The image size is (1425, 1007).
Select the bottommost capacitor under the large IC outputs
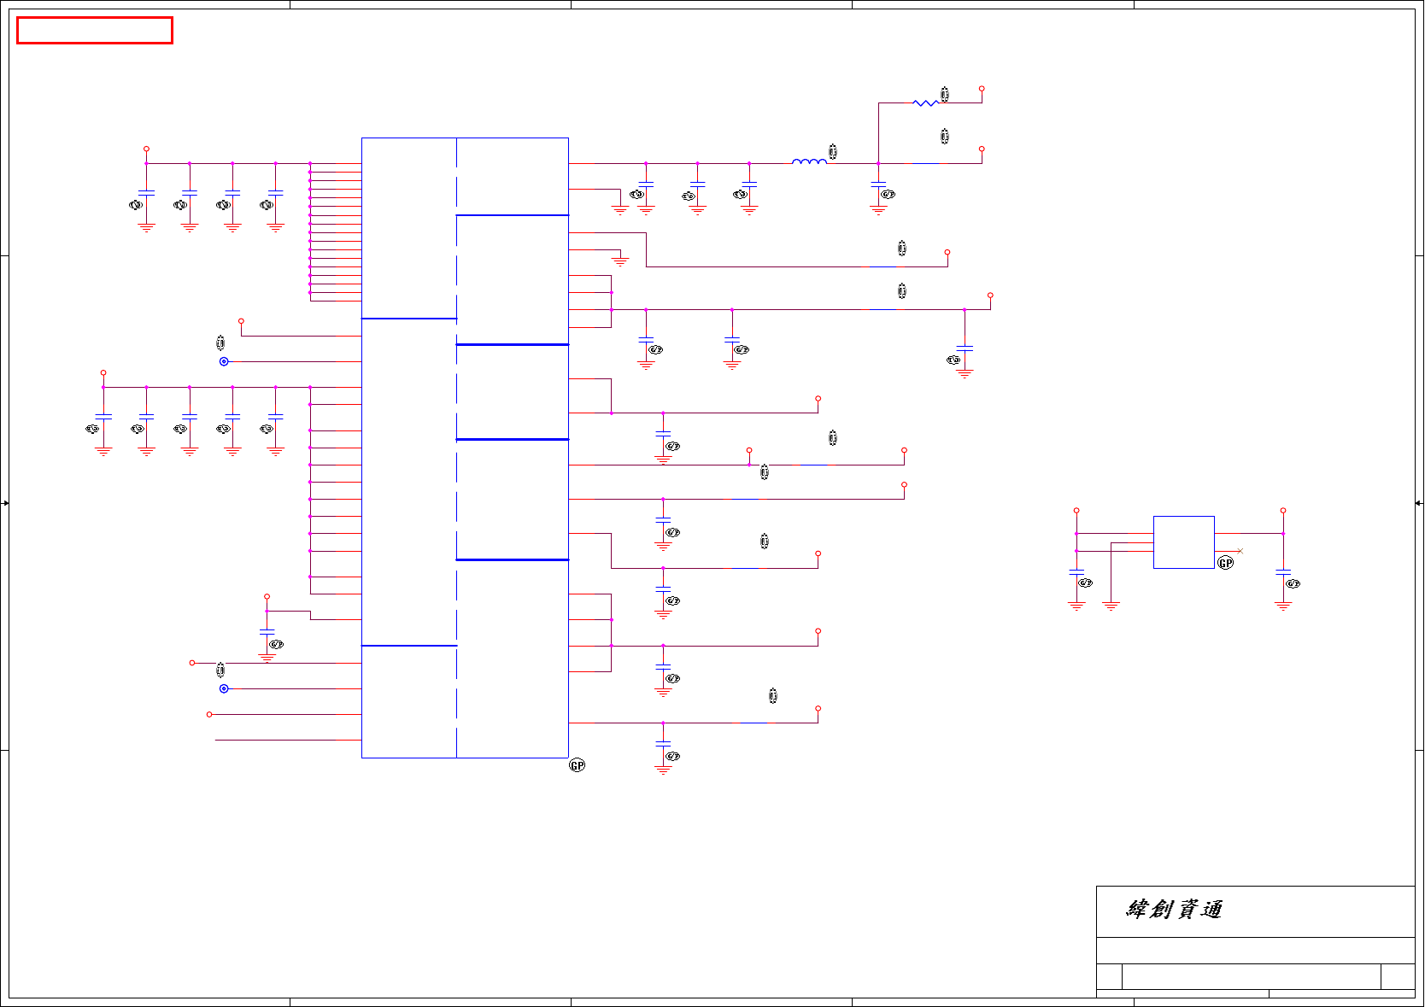pyautogui.click(x=663, y=745)
